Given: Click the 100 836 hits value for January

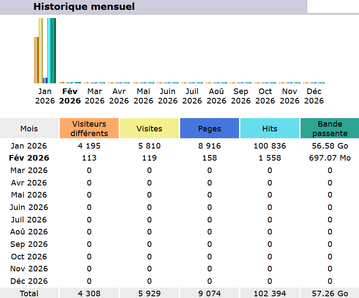Looking at the screenshot, I should click(x=270, y=146).
